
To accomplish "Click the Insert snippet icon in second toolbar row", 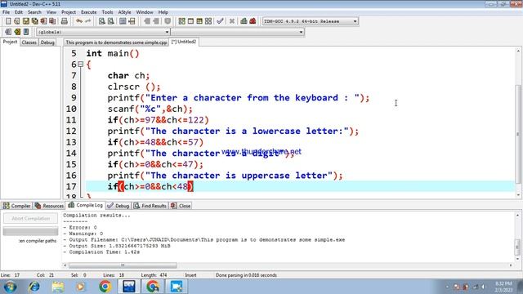I will click(8, 32).
